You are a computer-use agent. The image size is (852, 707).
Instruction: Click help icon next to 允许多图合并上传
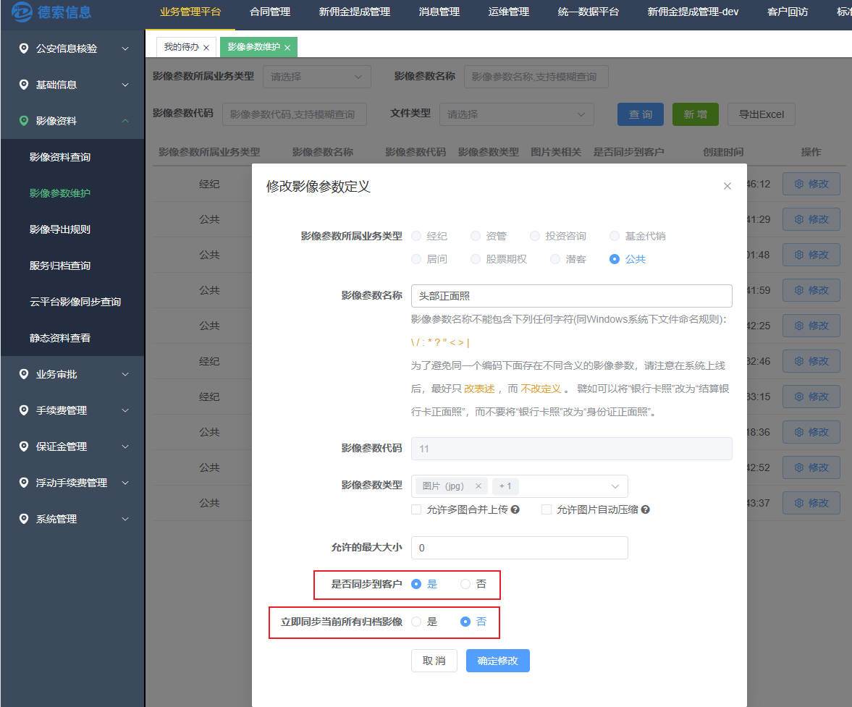point(515,509)
